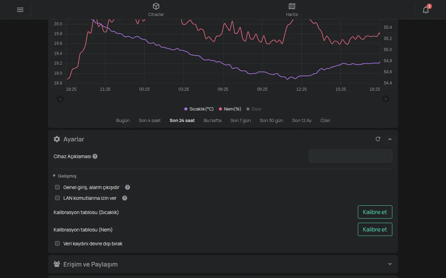Refresh the Ayarlar settings section
Image resolution: width=446 pixels, height=278 pixels.
(x=378, y=139)
